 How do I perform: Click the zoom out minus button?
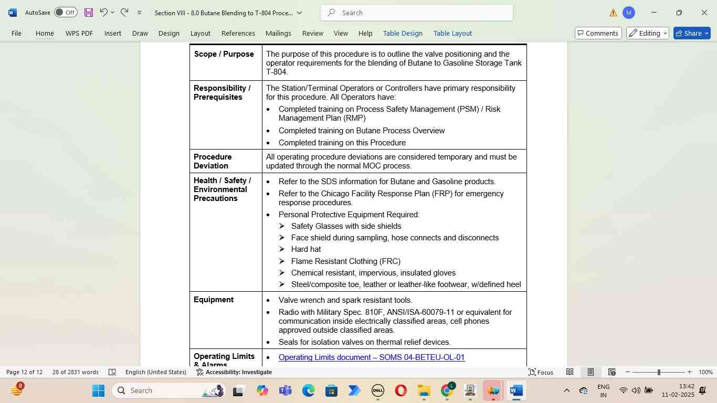pos(627,372)
